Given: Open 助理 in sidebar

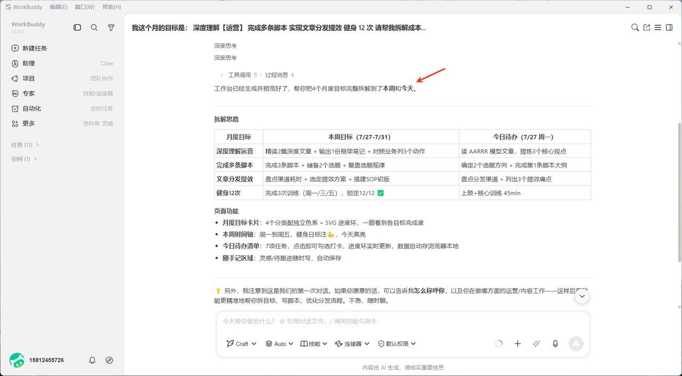Looking at the screenshot, I should [62, 63].
